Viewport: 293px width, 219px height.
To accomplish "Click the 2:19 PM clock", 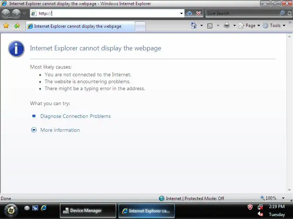I will pos(277,207).
